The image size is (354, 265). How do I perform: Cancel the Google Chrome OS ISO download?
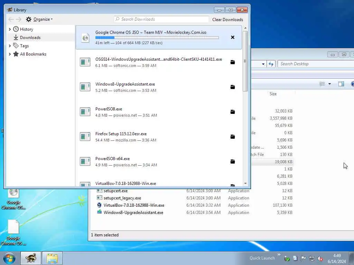click(x=233, y=37)
